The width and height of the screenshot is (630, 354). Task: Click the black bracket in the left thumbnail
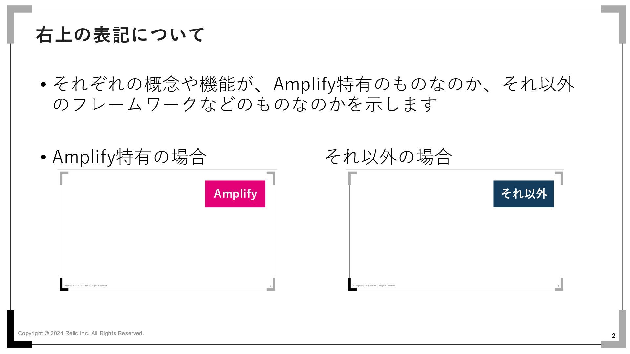tap(63, 285)
